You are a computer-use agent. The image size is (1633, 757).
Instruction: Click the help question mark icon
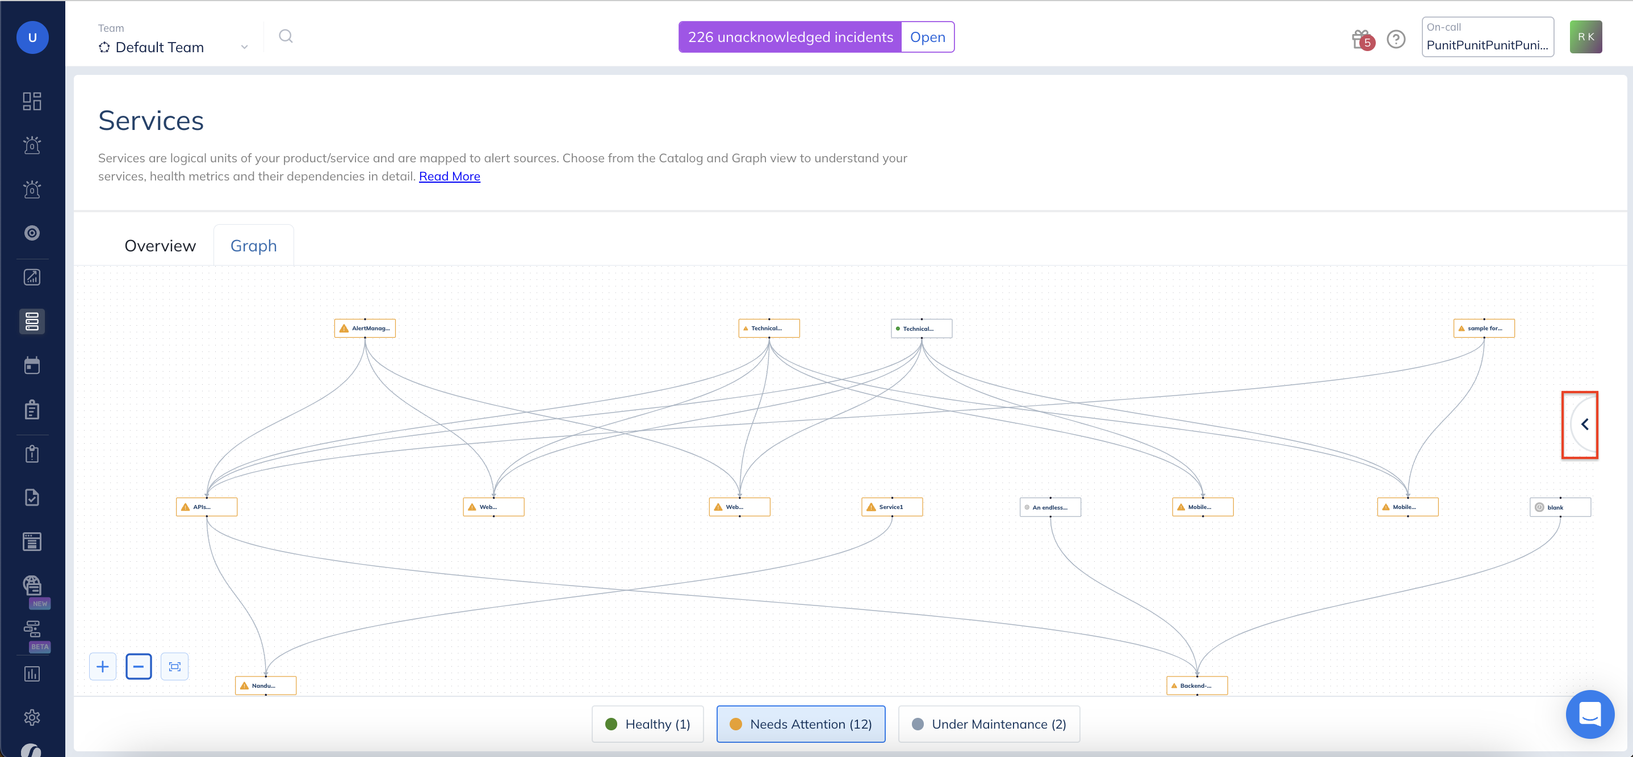click(1396, 39)
